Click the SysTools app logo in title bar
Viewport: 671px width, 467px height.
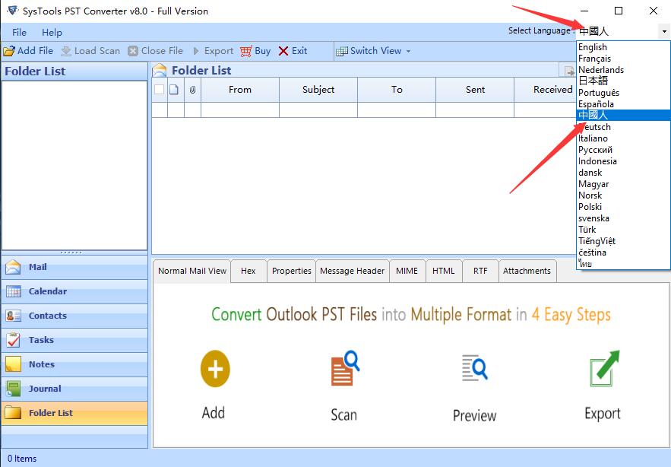13,11
